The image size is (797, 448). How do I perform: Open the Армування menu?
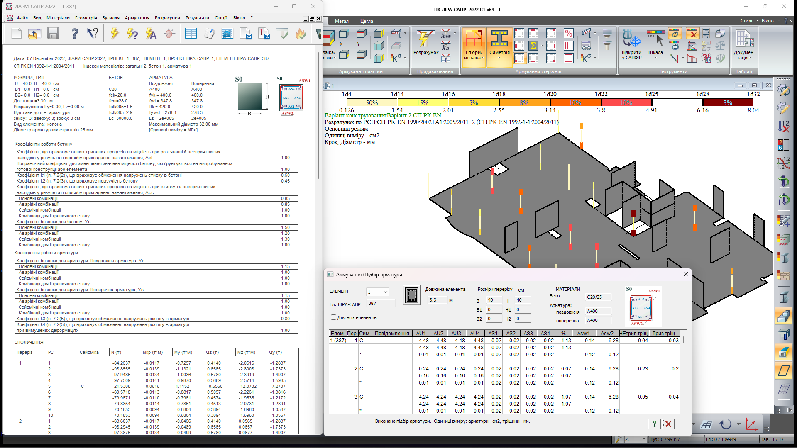[137, 18]
